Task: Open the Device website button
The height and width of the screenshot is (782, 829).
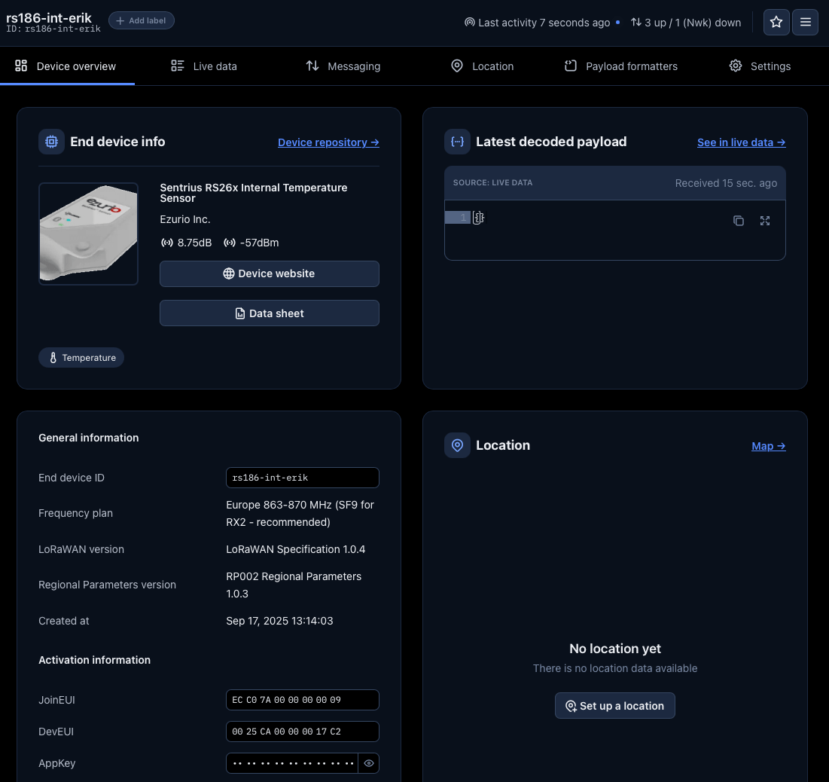Action: tap(269, 273)
